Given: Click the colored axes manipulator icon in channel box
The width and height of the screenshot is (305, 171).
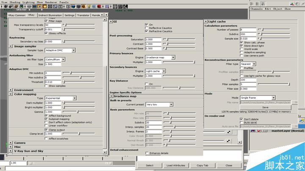Looking at the screenshot, I should click(292, 4).
